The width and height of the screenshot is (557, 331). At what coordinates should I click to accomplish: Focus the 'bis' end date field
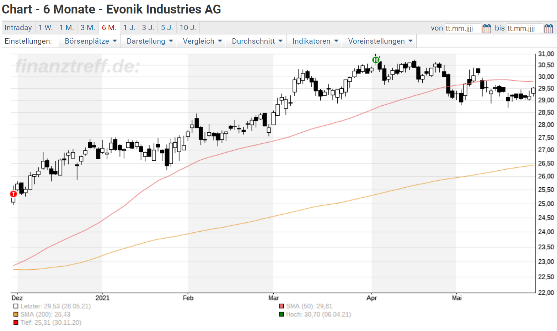tap(525, 28)
